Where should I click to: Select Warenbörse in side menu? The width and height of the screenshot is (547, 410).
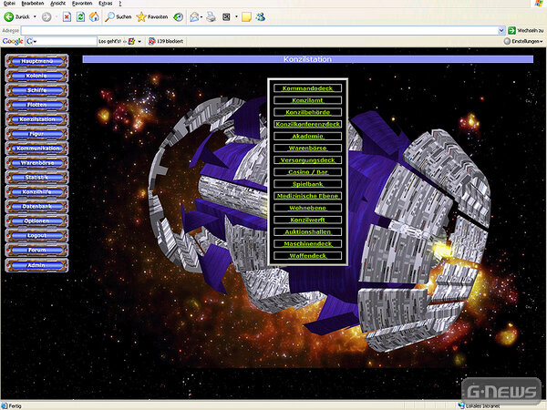(37, 163)
